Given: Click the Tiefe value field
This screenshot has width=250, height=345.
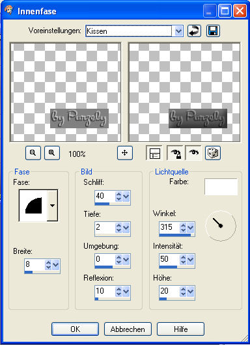Looking at the screenshot, I should click(x=105, y=228).
